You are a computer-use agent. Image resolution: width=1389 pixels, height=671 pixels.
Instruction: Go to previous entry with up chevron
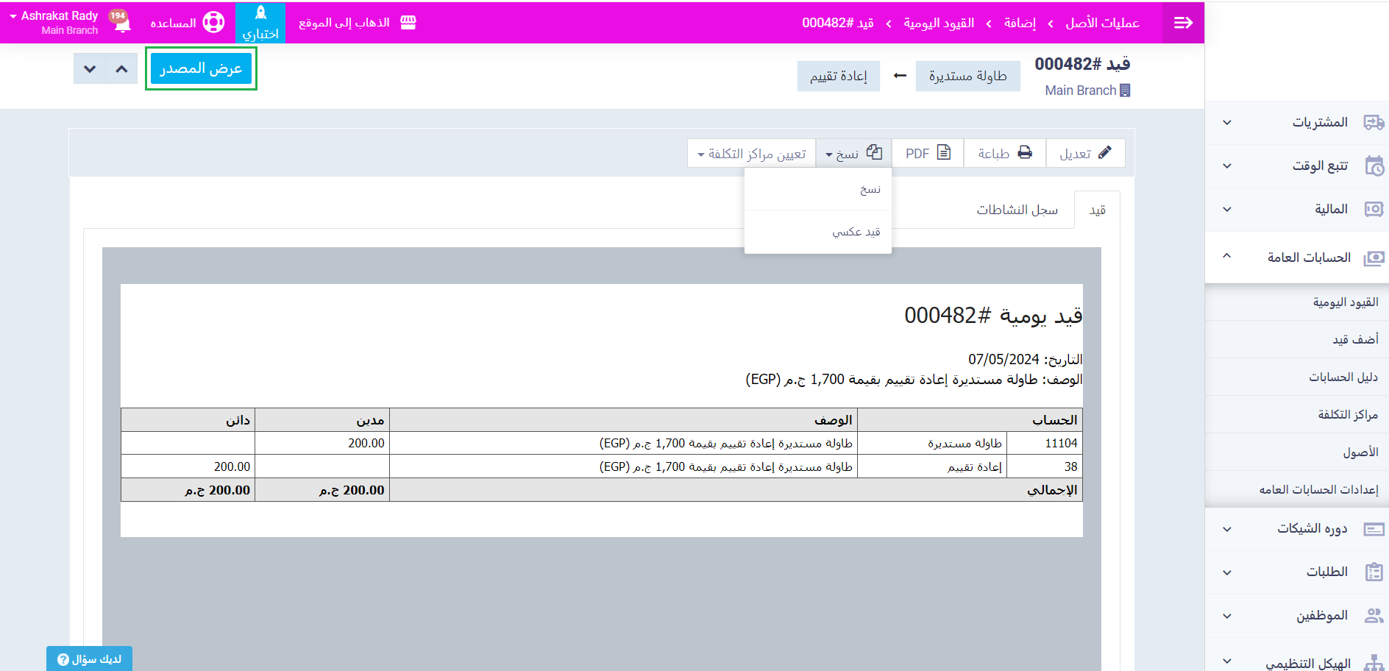121,69
